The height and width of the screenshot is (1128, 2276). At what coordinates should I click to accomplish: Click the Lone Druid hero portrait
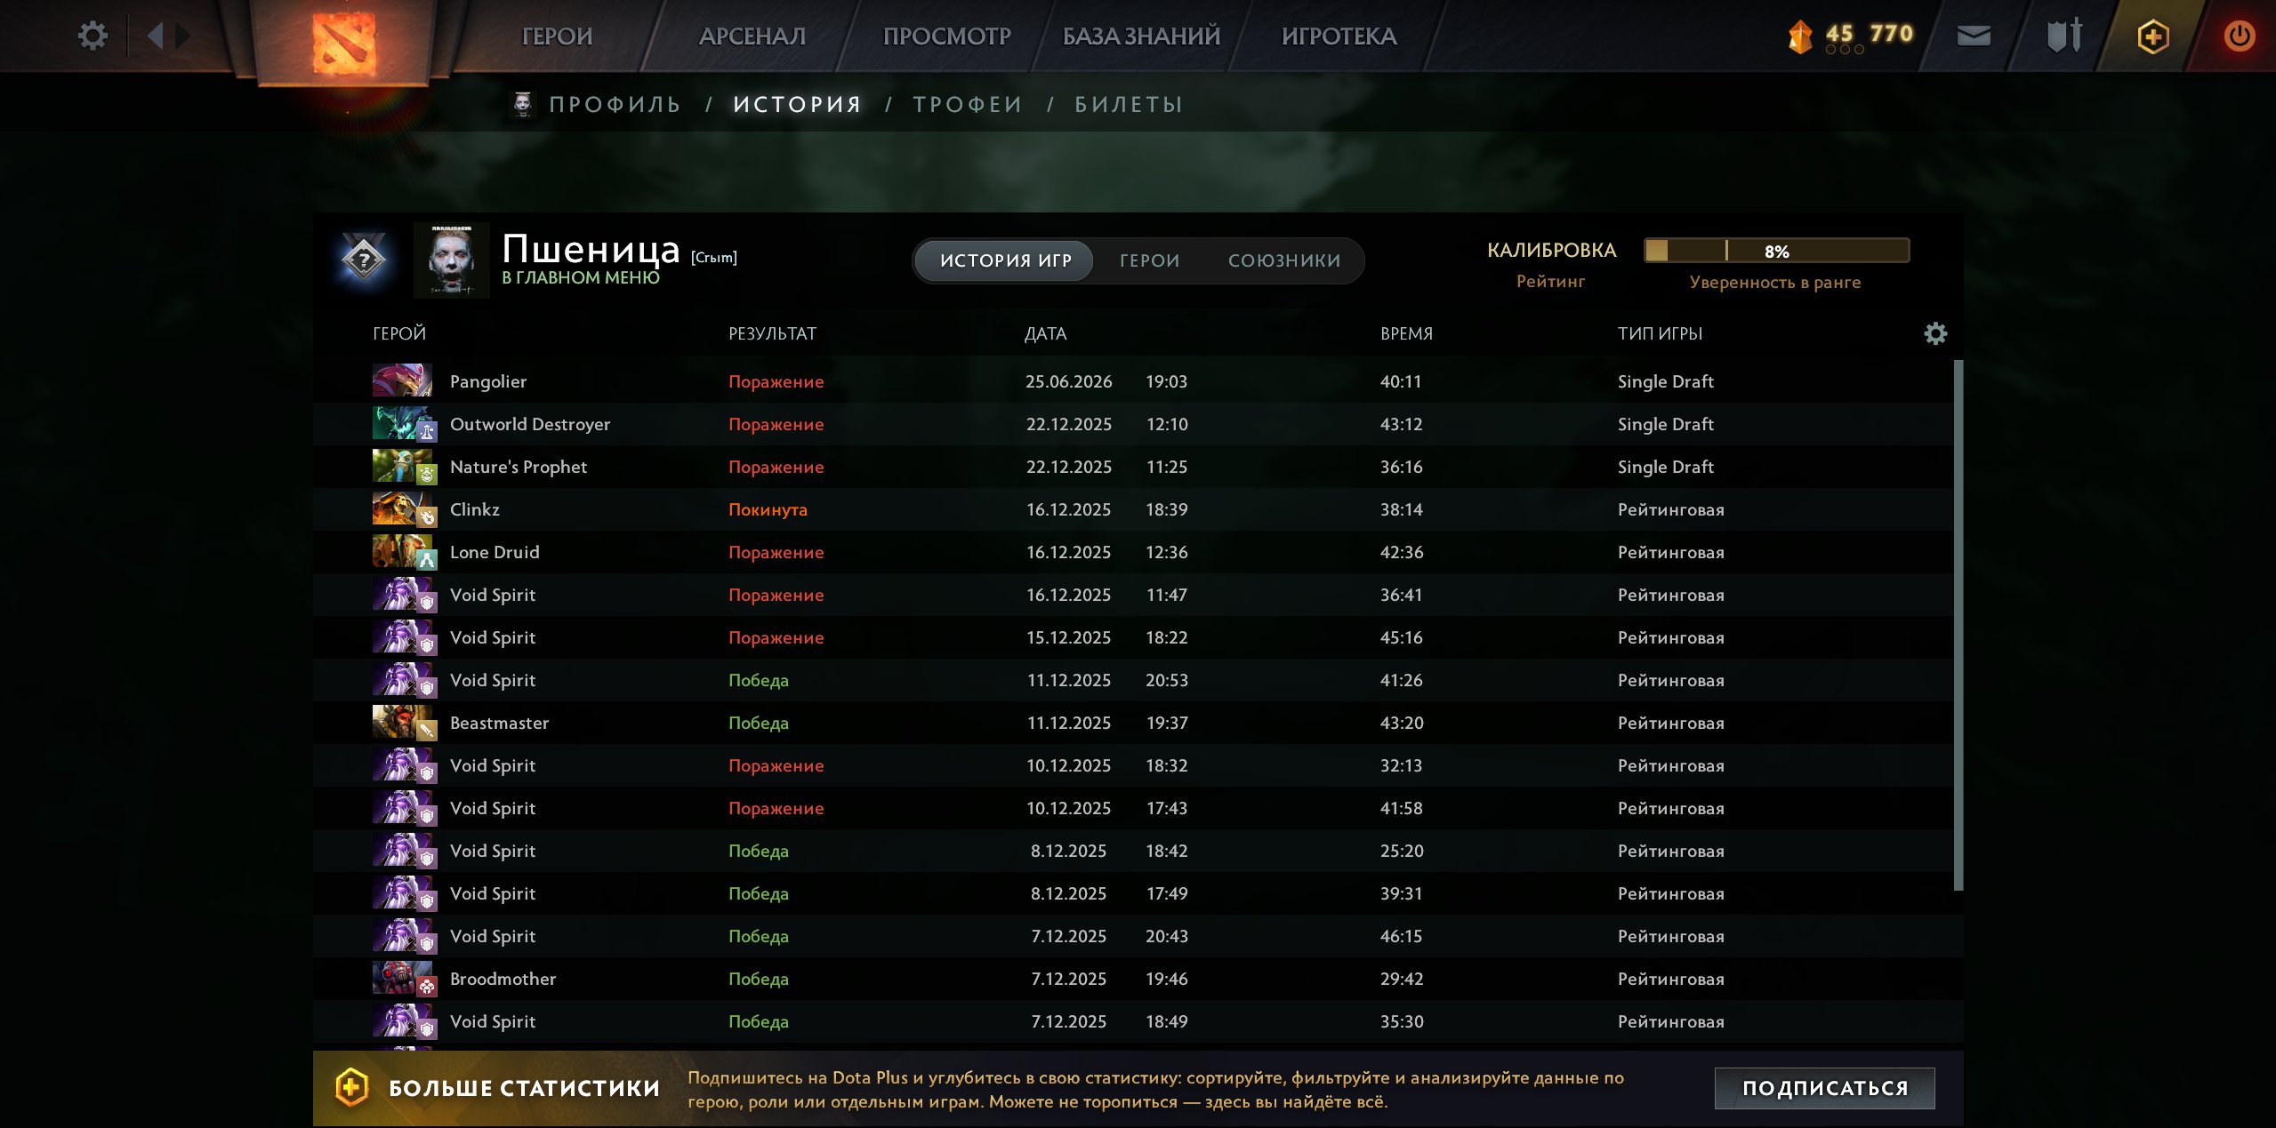click(x=402, y=551)
